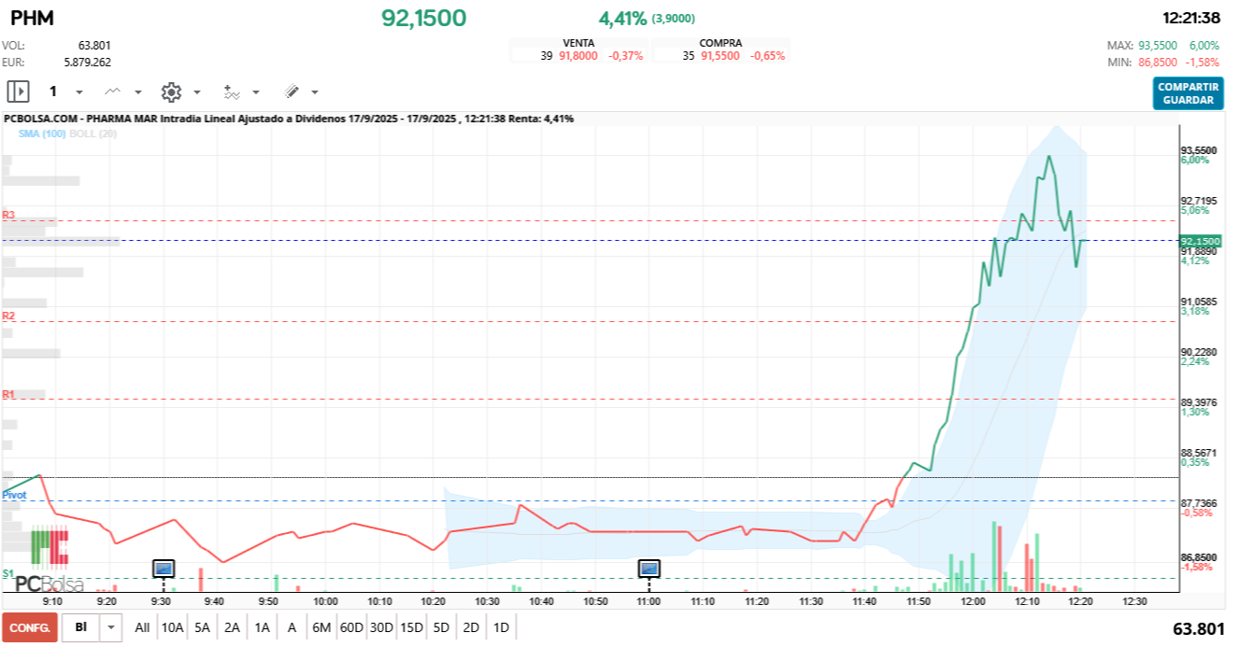This screenshot has width=1238, height=647.
Task: Select the A time range
Action: pos(292,627)
